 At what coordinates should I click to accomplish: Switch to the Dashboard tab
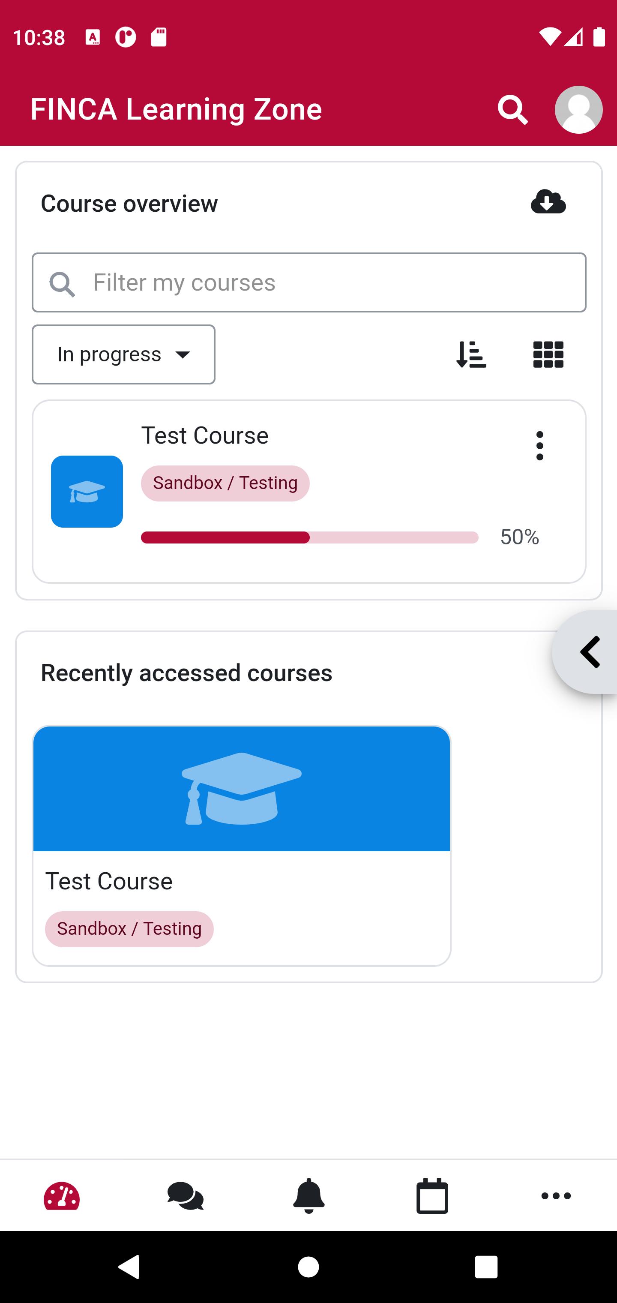click(x=62, y=1196)
